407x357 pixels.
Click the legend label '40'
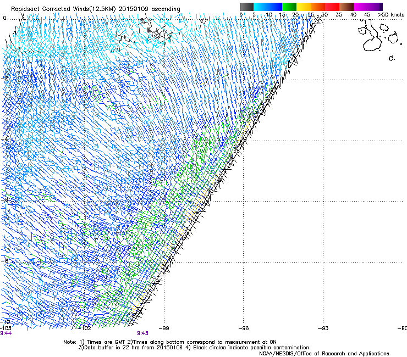353,14
